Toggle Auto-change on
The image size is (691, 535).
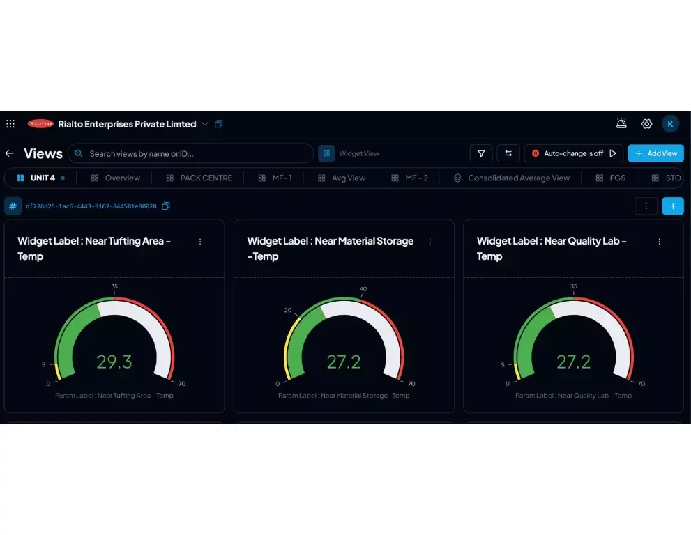(536, 153)
